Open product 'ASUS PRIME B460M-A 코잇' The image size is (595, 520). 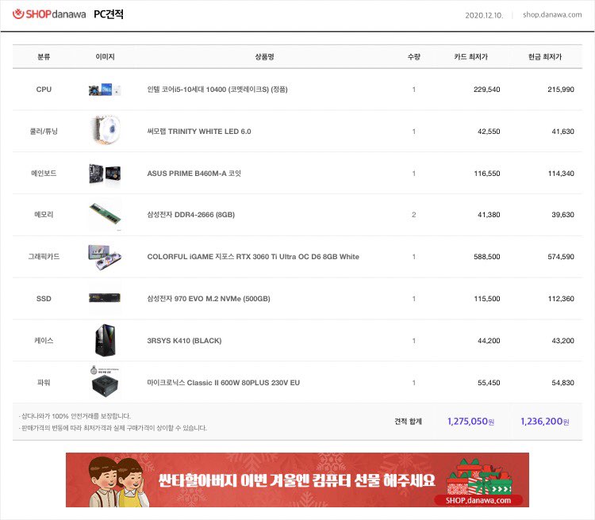(x=194, y=174)
